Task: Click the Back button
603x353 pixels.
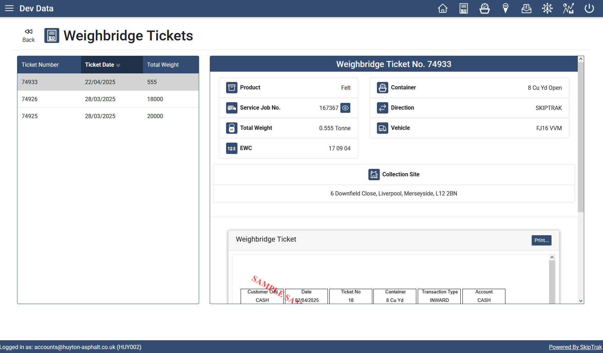Action: (x=28, y=35)
